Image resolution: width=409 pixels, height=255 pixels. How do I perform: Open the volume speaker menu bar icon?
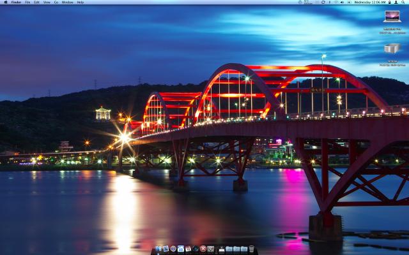click(342, 2)
